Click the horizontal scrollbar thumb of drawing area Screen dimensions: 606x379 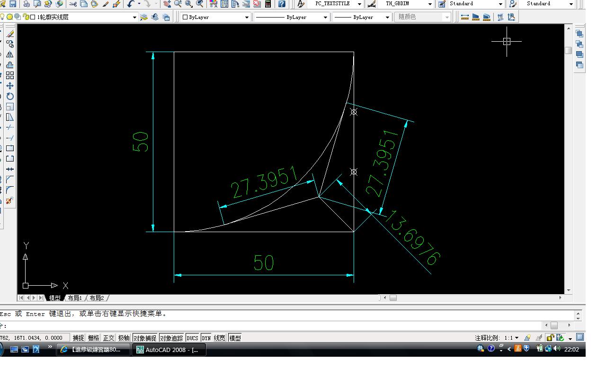point(393,298)
